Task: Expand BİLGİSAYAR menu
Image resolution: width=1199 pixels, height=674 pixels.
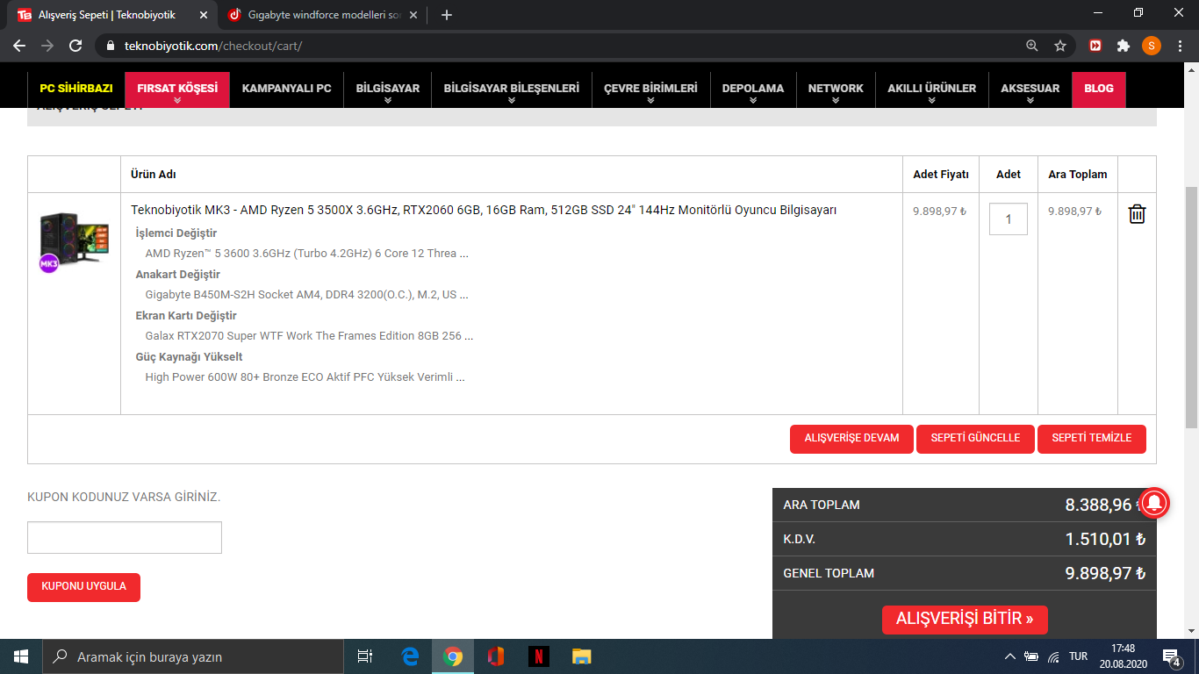Action: coord(388,90)
